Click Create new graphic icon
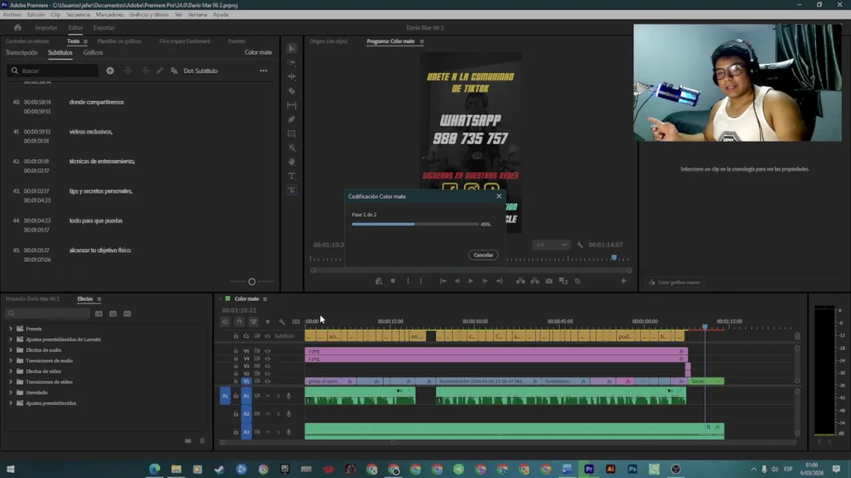Viewport: 851px width, 478px height. [x=652, y=282]
